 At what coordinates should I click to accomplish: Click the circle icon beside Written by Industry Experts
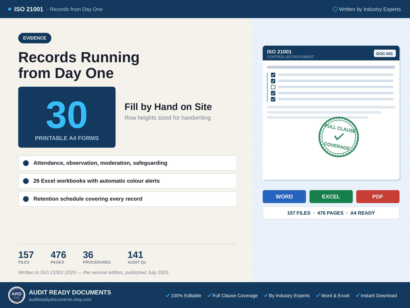[x=335, y=9]
